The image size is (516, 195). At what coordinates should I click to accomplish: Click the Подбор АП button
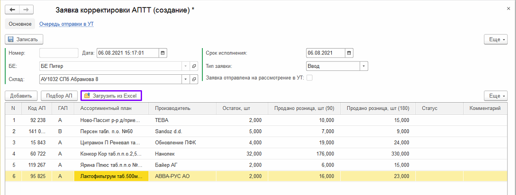coord(59,95)
